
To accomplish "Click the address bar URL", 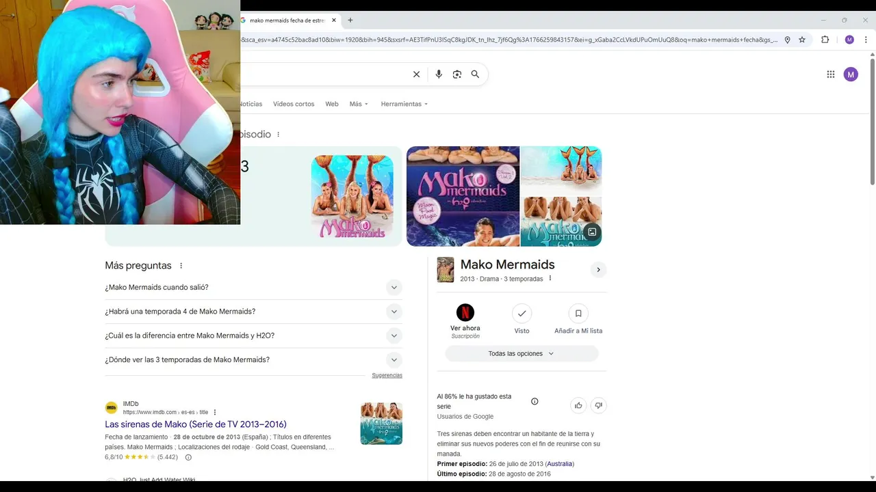I will [x=509, y=40].
